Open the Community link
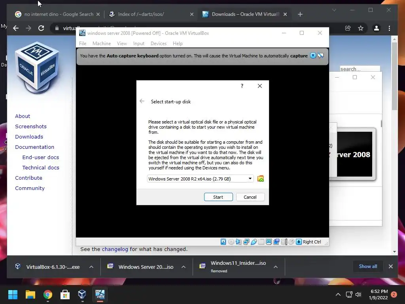Image resolution: width=405 pixels, height=304 pixels. click(30, 188)
